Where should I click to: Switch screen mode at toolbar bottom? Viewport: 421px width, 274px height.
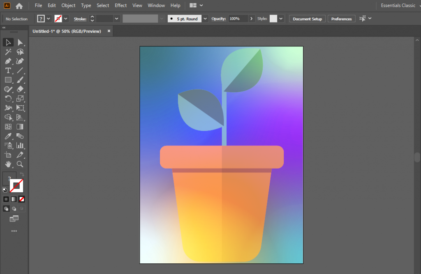pyautogui.click(x=14, y=219)
